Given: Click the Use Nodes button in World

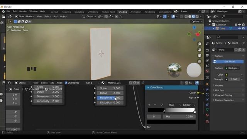Looking at the screenshot, I should (x=228, y=62).
